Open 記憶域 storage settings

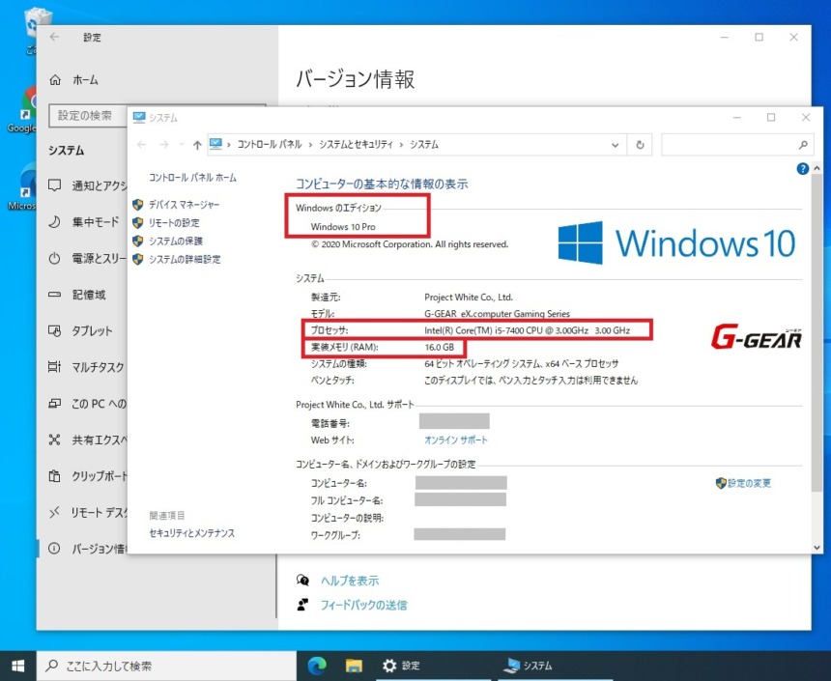pyautogui.click(x=77, y=295)
